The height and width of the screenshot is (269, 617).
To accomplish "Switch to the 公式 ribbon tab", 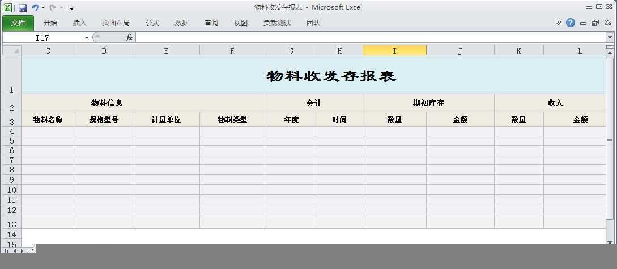I will [152, 23].
